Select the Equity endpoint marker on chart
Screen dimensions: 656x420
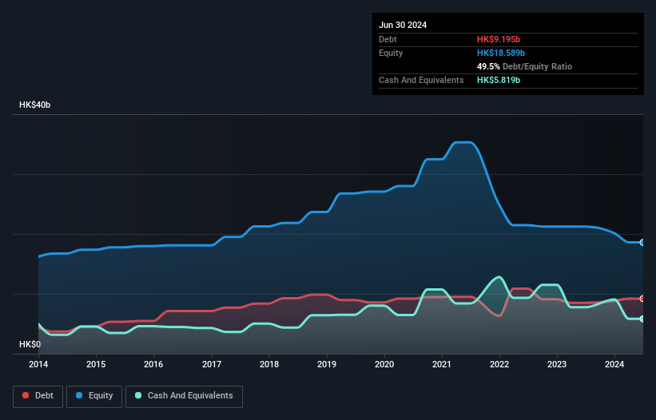642,243
